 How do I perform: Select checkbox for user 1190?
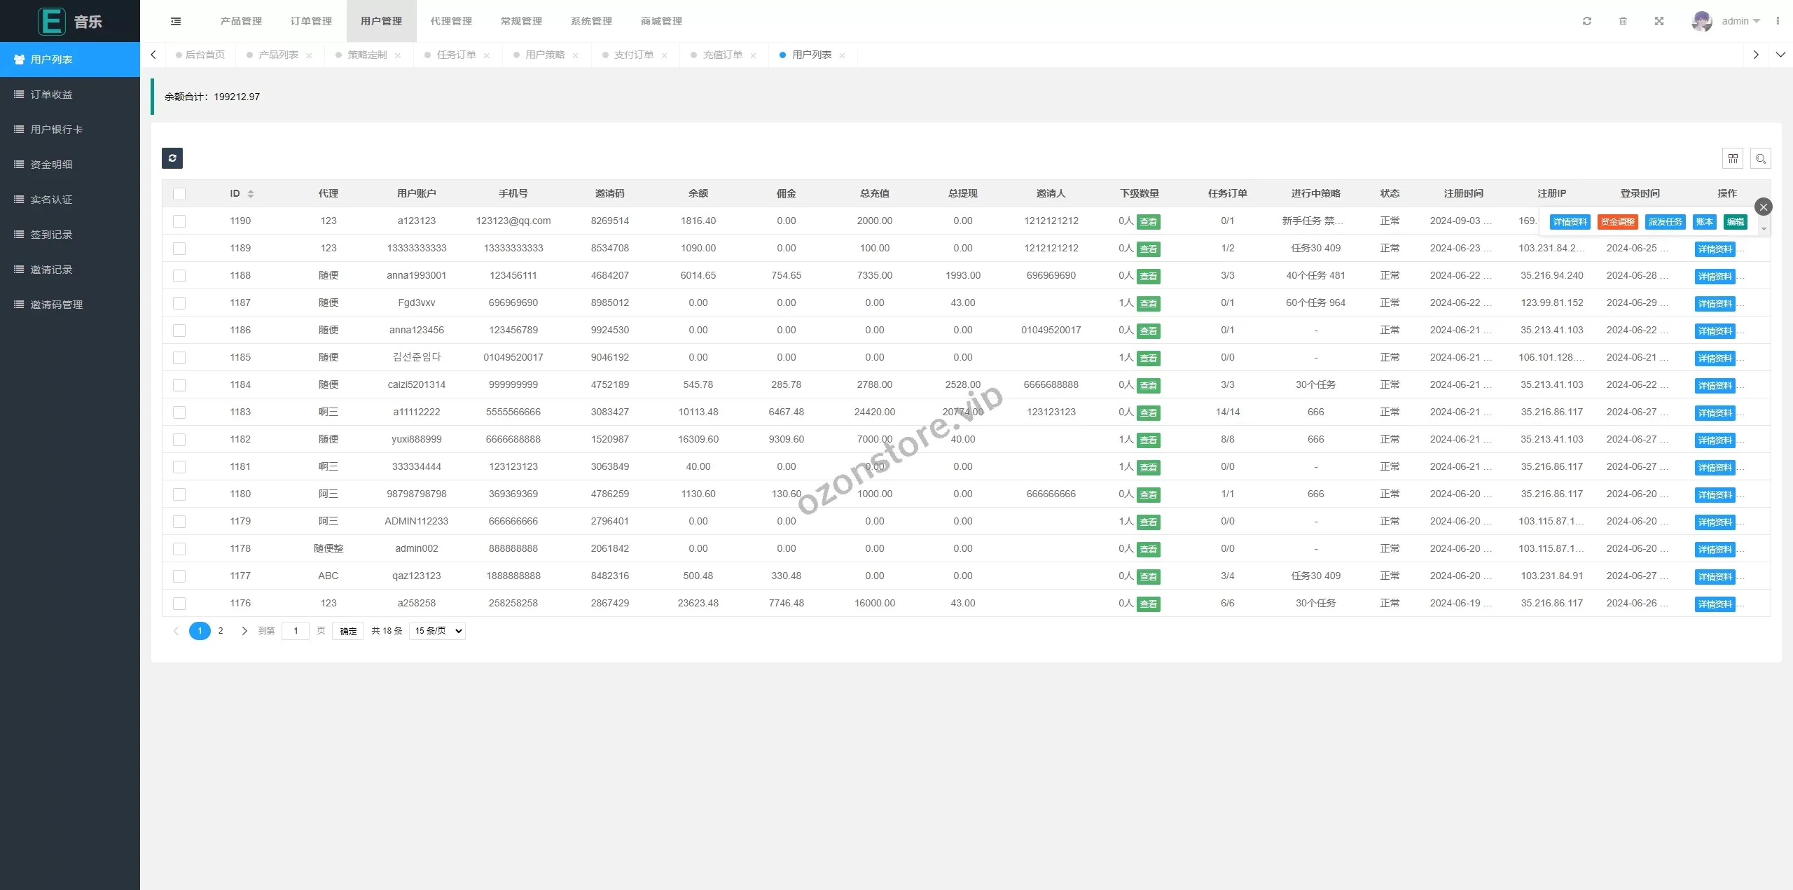[x=179, y=221]
